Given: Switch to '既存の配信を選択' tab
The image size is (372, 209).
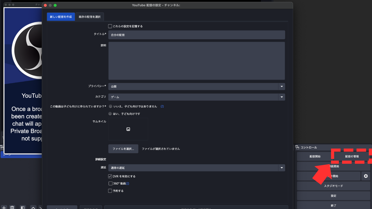Looking at the screenshot, I should coord(90,17).
